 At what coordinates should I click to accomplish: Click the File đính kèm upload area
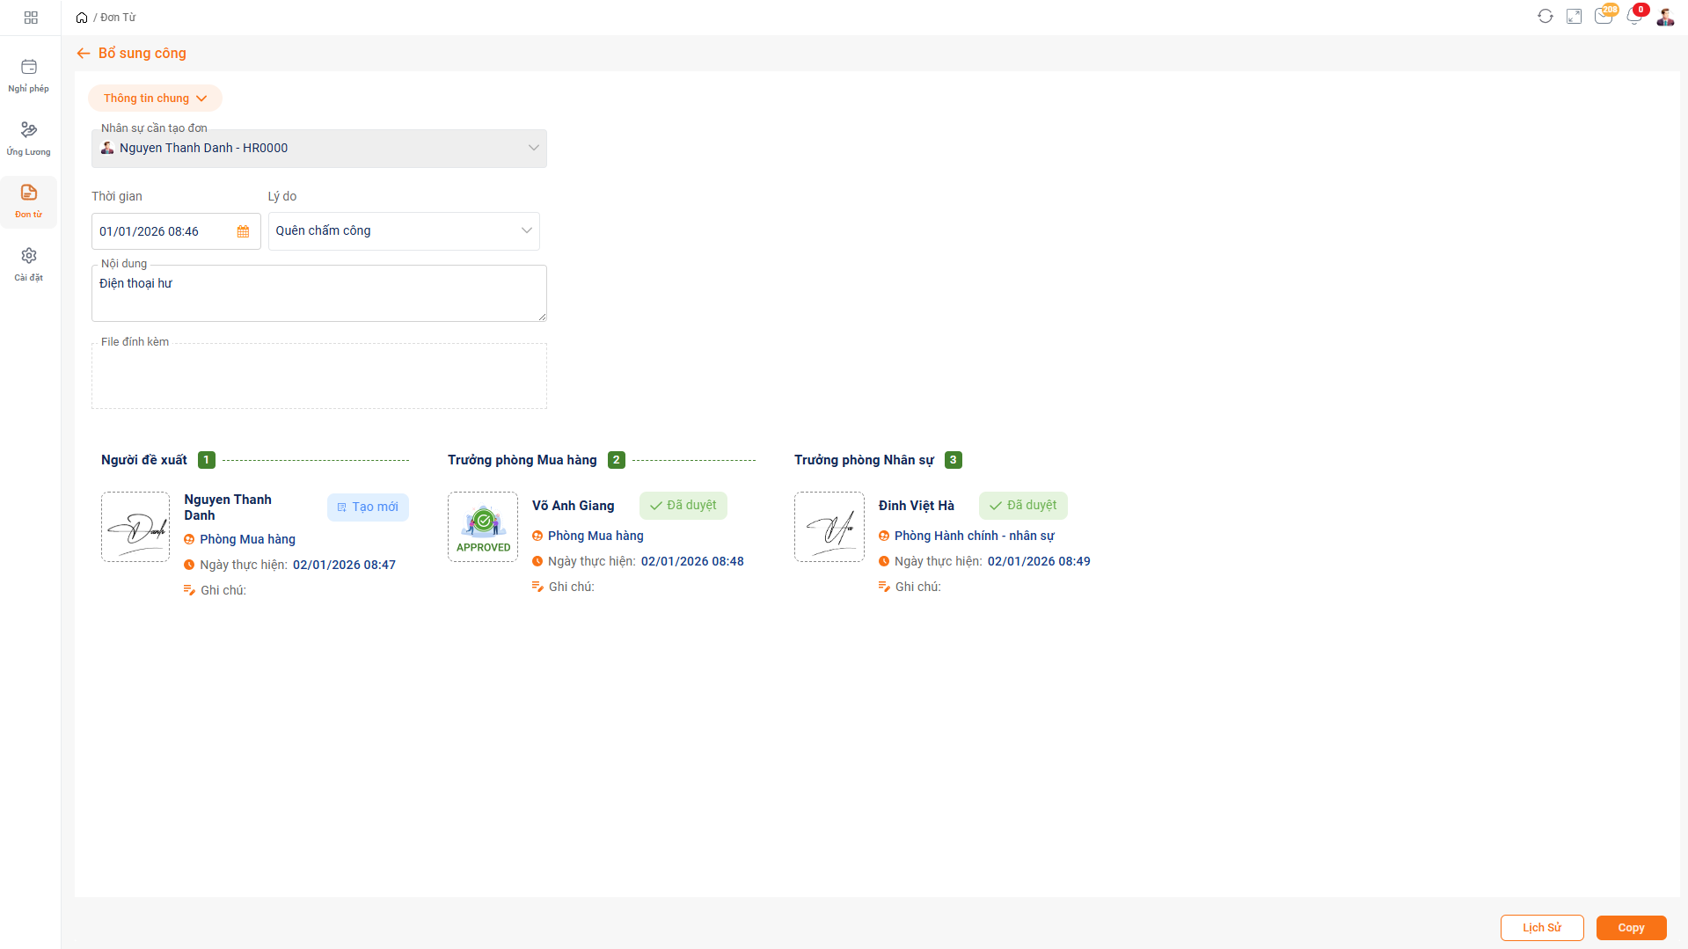[x=318, y=376]
